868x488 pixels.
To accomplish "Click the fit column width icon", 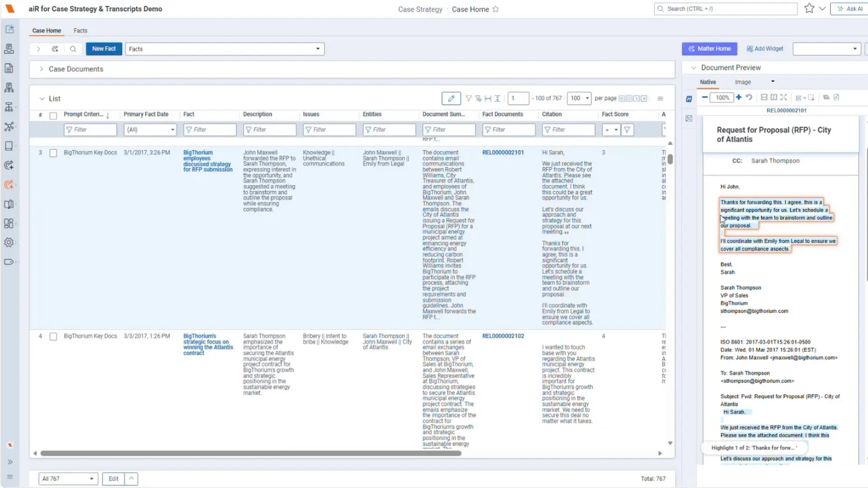I will [x=488, y=99].
